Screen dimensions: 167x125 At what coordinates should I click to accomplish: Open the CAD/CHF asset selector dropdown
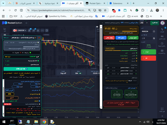[19, 30]
